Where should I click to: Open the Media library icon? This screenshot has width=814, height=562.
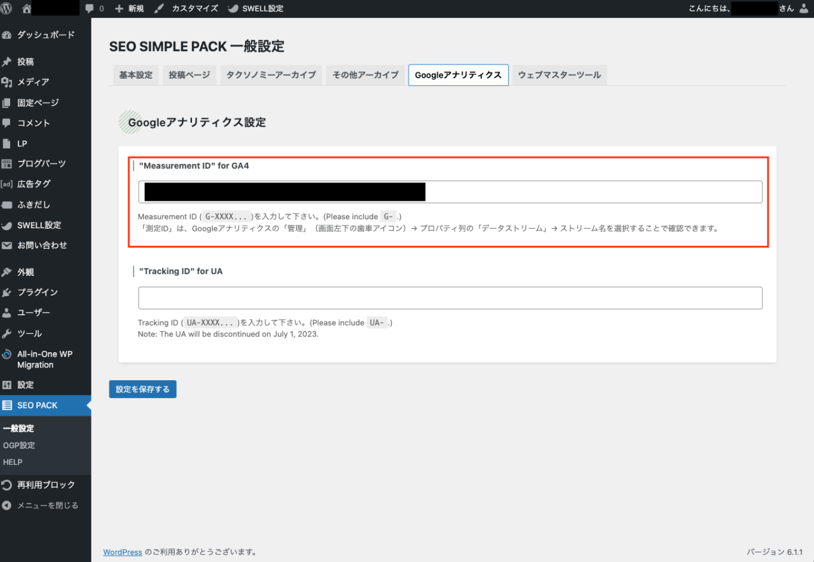7,82
